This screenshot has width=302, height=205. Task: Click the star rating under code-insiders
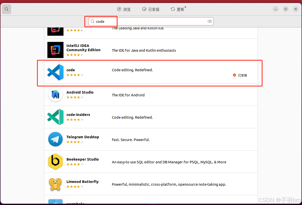pyautogui.click(x=75, y=120)
